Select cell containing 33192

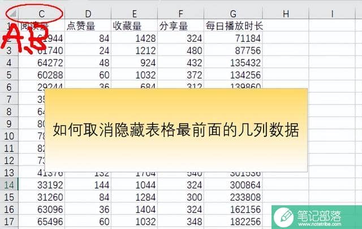41,185
